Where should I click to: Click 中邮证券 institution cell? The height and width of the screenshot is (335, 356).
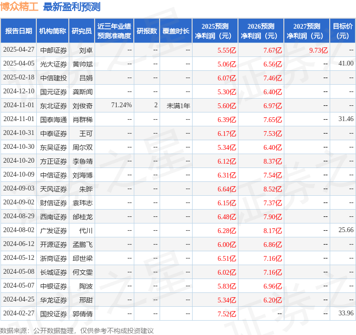(x=54, y=50)
